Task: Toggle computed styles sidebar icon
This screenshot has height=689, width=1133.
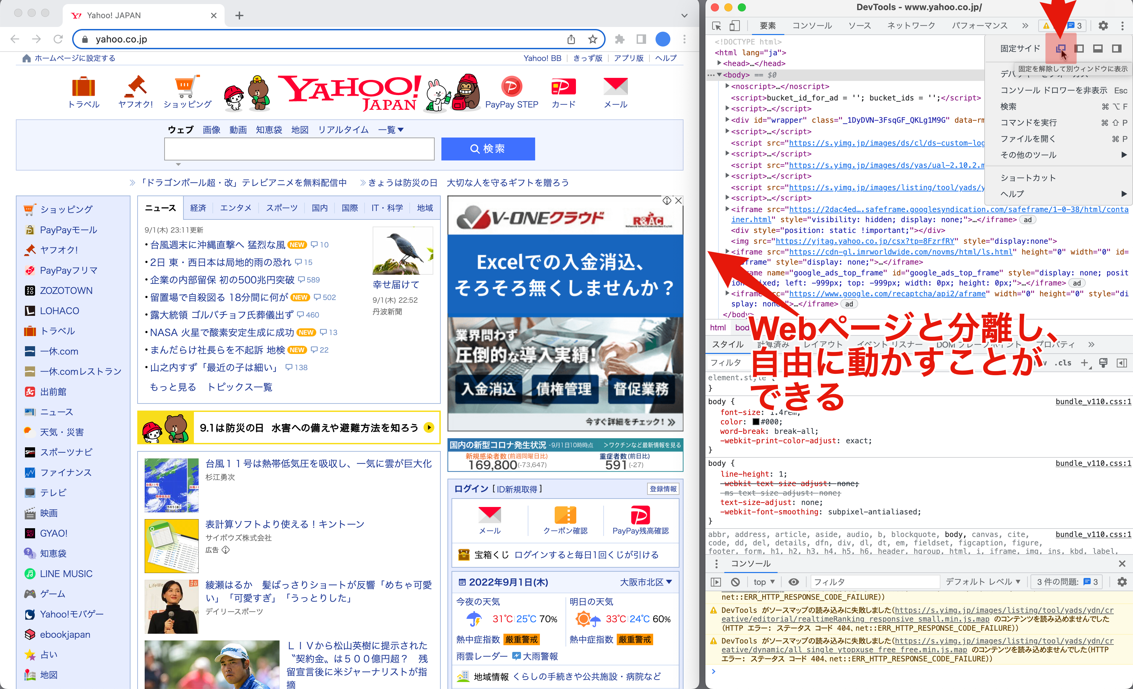Action: click(x=1122, y=363)
